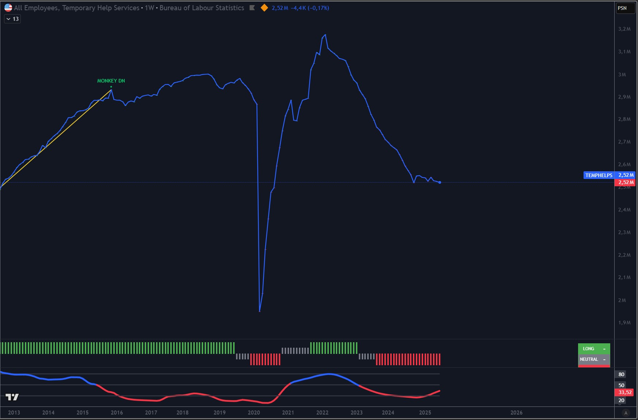Click the 2026 label on time axis
The height and width of the screenshot is (420, 638).
point(516,413)
